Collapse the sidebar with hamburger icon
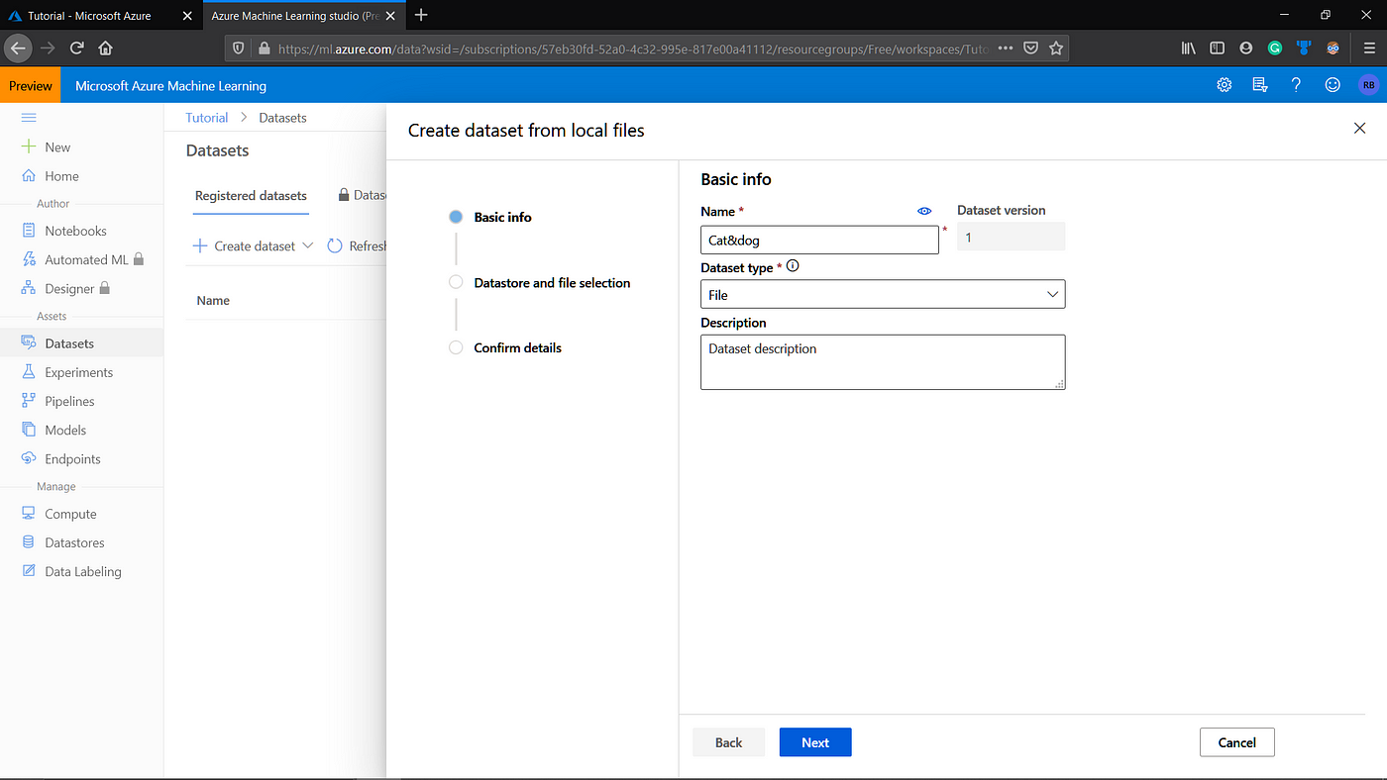The image size is (1387, 780). (29, 118)
